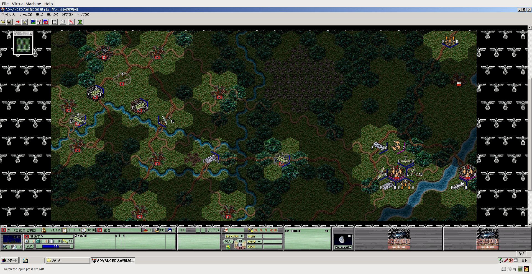Select the enemy aircraft unit beside the river
Image resolution: width=532 pixels, height=274 pixels.
pyautogui.click(x=166, y=121)
